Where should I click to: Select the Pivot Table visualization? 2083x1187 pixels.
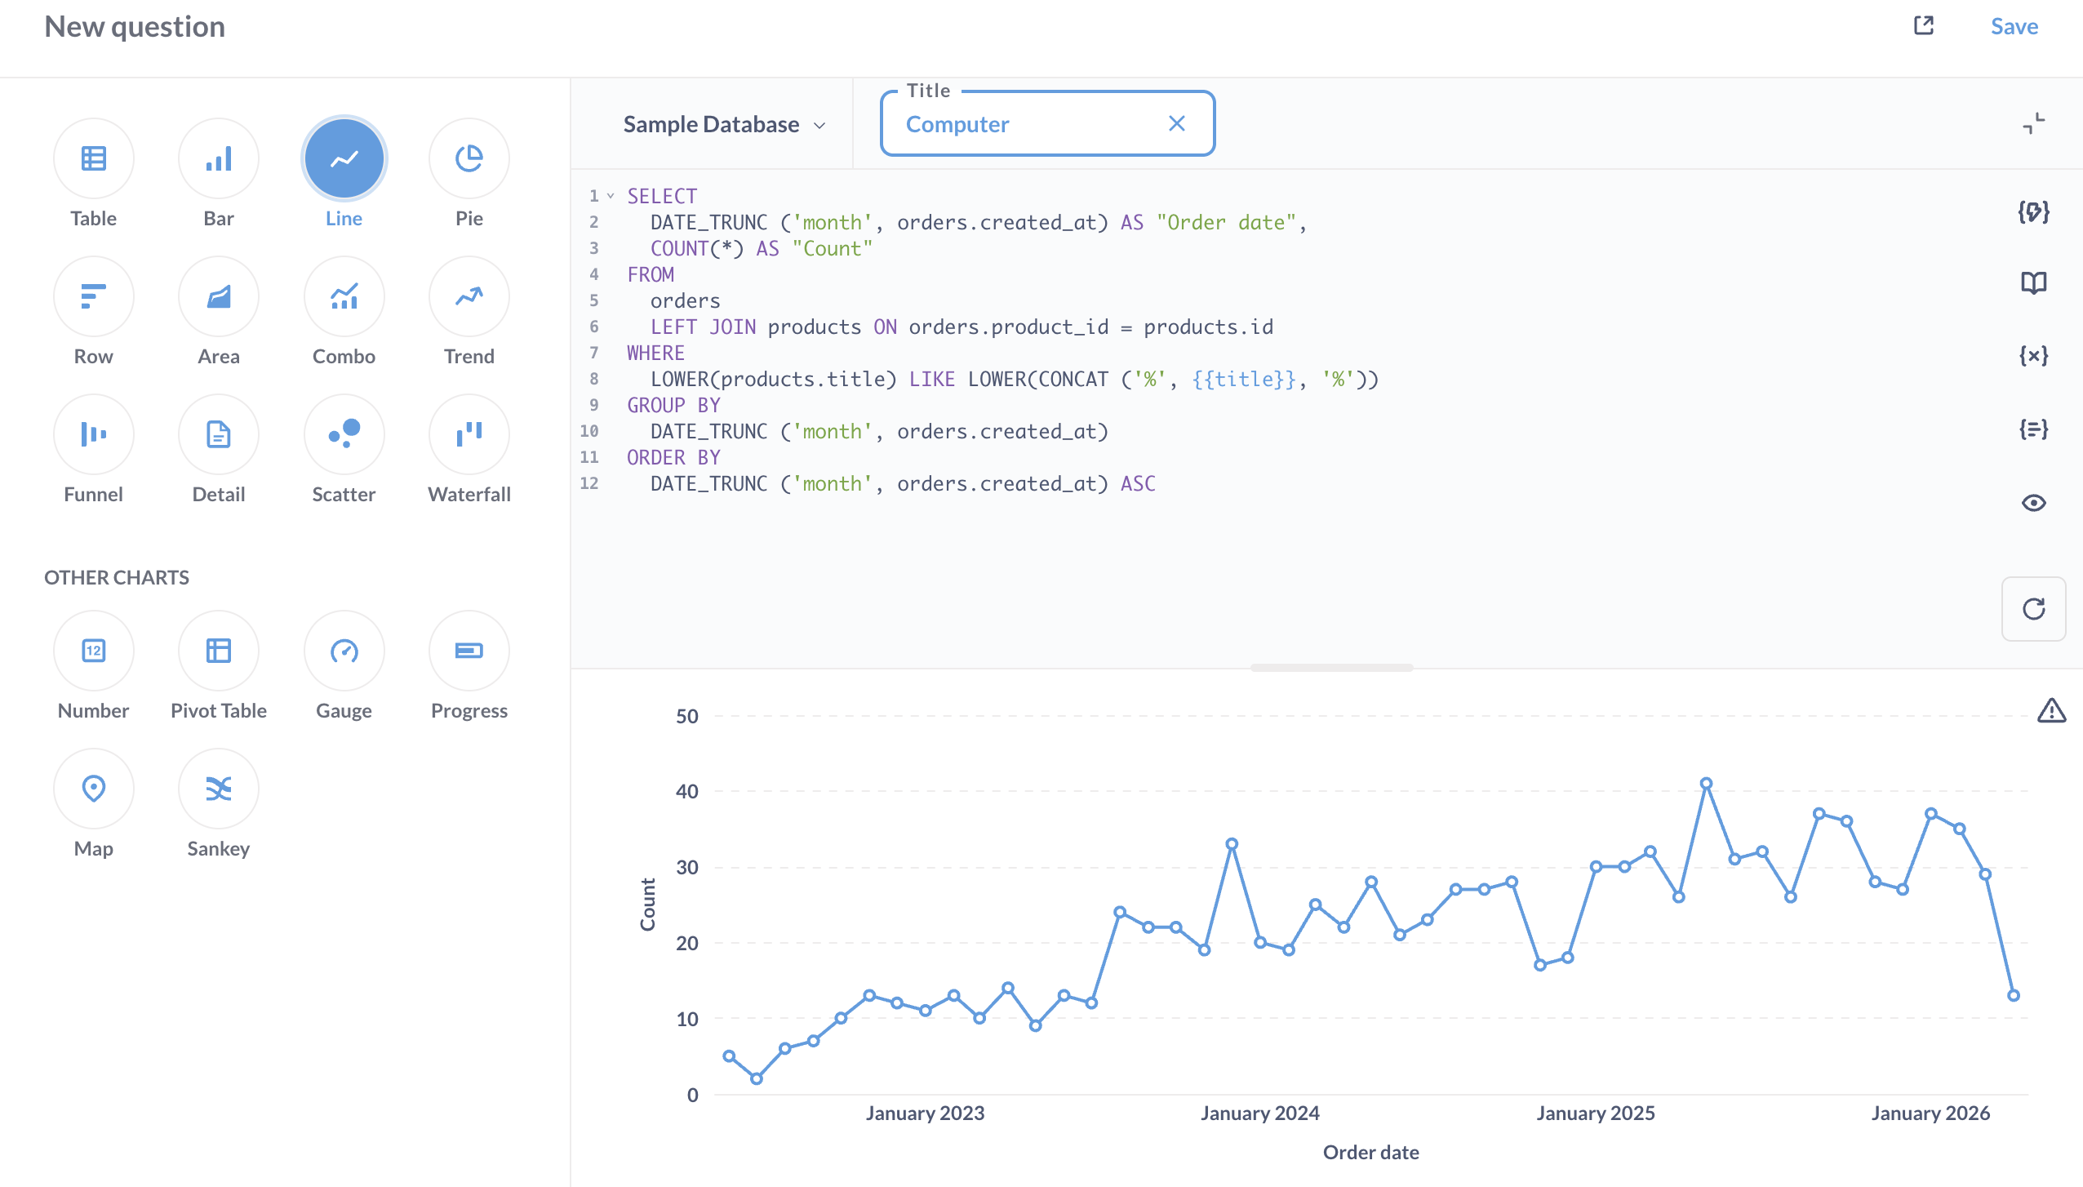click(218, 651)
